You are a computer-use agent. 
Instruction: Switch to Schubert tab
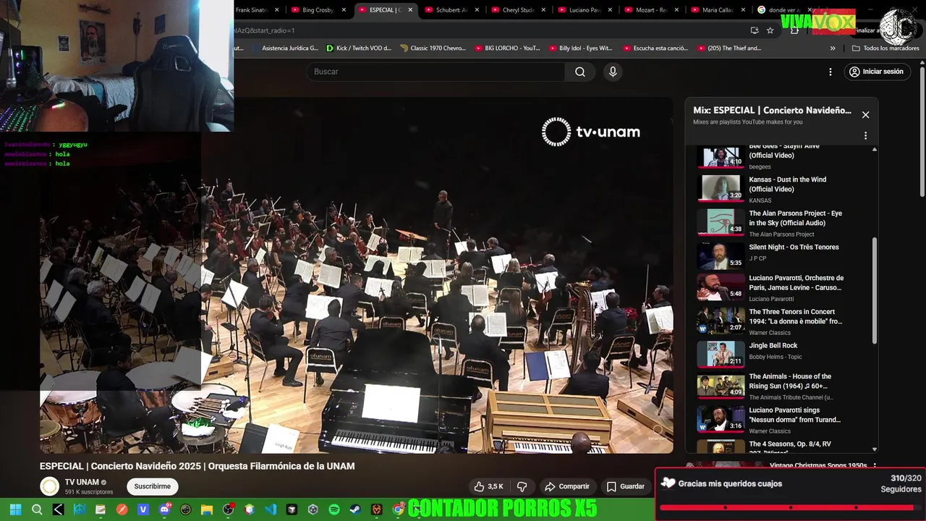452,10
